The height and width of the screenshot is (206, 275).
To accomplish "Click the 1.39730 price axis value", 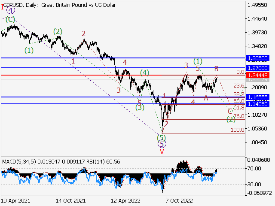I will (257, 33).
